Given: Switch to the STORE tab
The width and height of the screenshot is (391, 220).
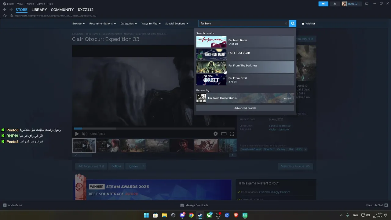Looking at the screenshot, I should pyautogui.click(x=21, y=10).
